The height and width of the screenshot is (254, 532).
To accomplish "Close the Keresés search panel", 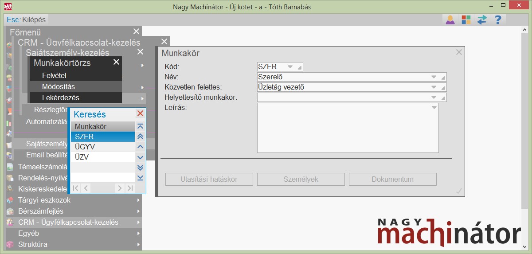I will click(x=140, y=113).
